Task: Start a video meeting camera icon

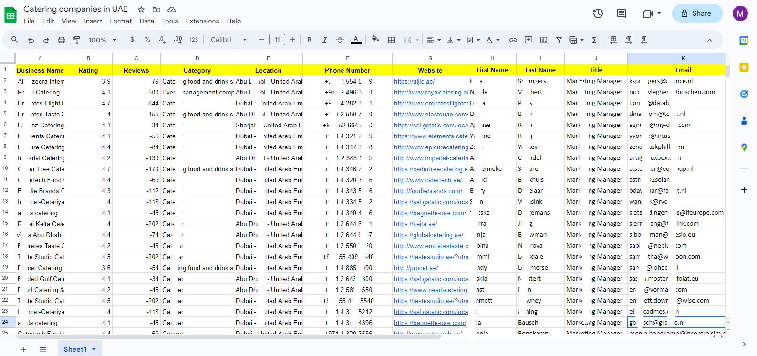Action: [x=647, y=13]
